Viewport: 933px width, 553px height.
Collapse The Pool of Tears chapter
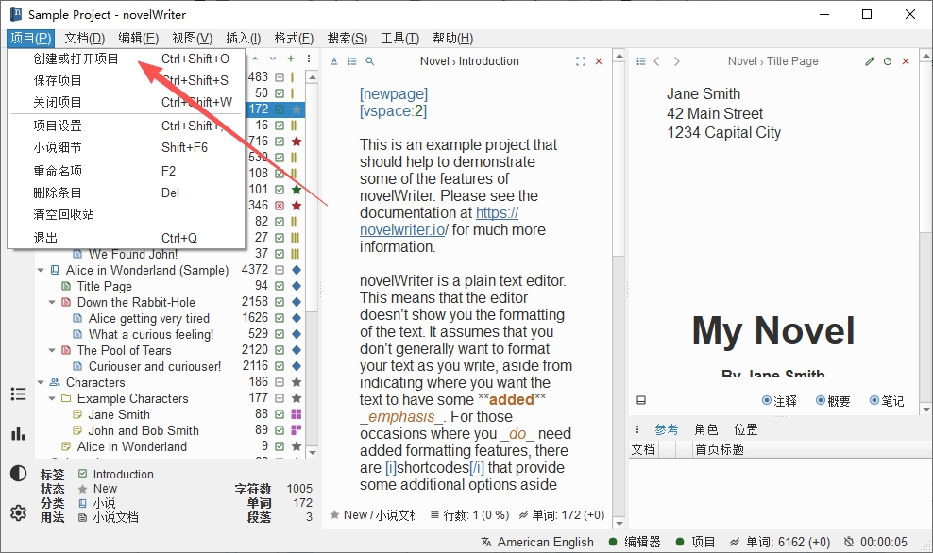click(52, 350)
